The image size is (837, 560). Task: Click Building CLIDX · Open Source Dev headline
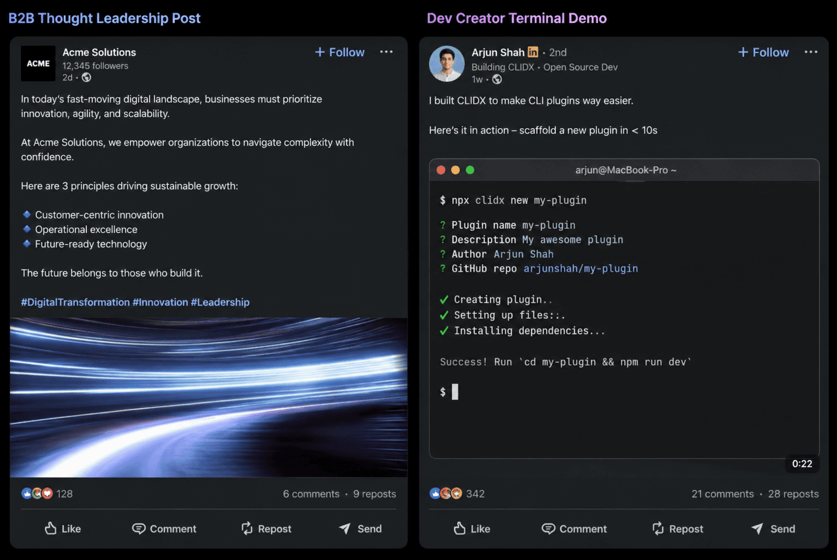pyautogui.click(x=544, y=67)
